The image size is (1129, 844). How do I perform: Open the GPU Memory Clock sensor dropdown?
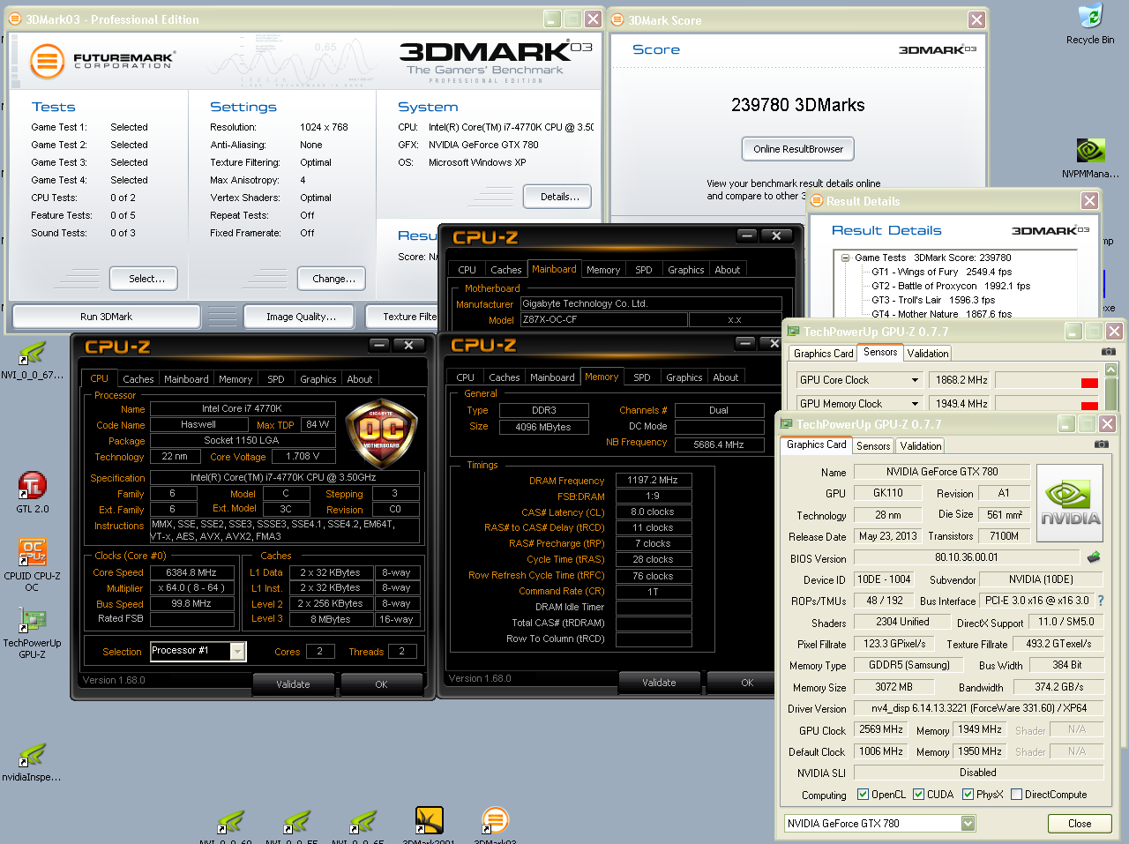[915, 404]
